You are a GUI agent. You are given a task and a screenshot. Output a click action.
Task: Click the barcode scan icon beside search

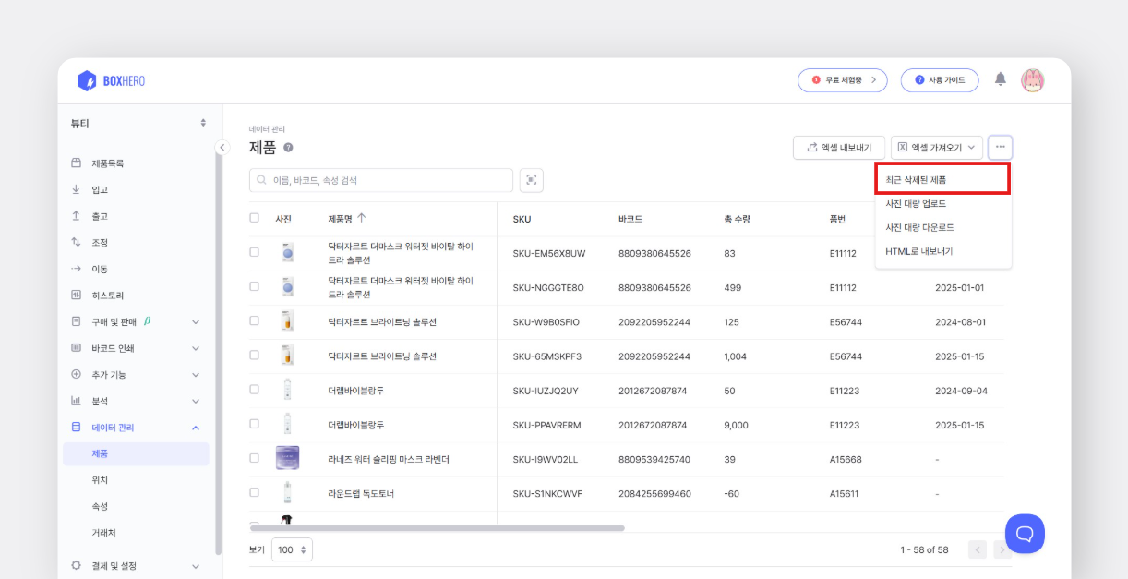[532, 180]
